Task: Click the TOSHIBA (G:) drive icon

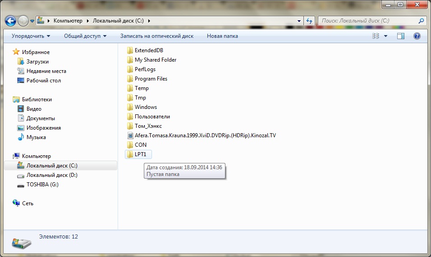Action: pos(21,185)
